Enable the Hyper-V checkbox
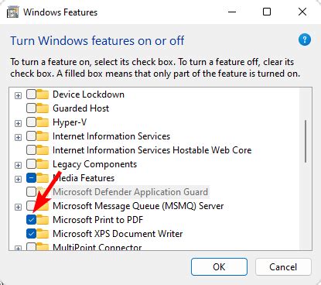 (31, 122)
